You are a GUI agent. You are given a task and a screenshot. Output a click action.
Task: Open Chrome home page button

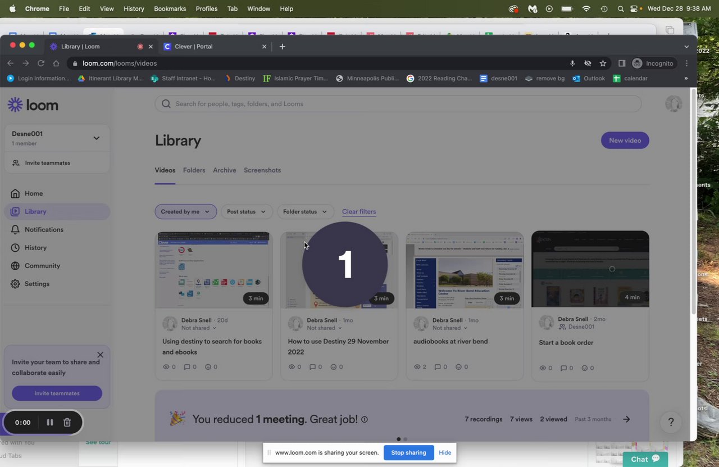[x=56, y=64]
